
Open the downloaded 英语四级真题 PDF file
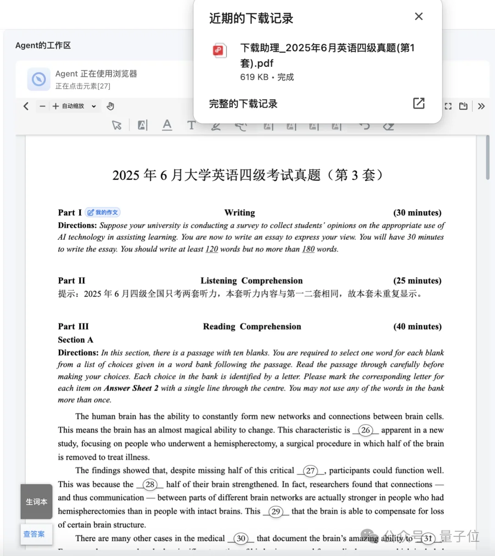[326, 55]
